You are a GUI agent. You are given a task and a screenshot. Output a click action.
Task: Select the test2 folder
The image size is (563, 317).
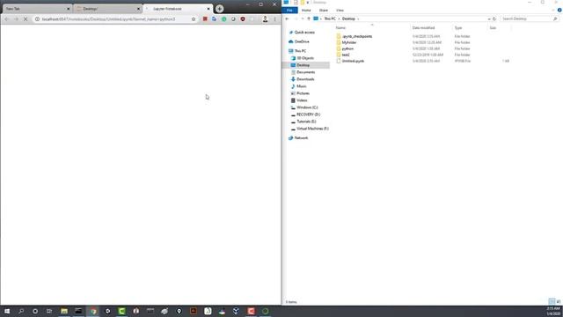point(346,55)
